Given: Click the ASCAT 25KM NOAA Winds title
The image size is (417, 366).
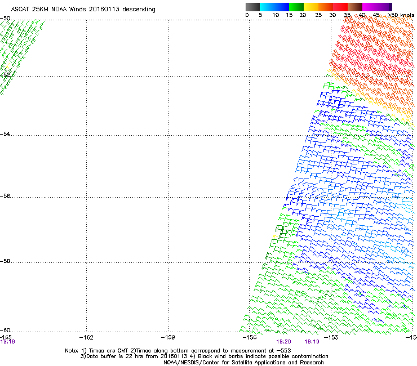Looking at the screenshot, I should [x=83, y=10].
